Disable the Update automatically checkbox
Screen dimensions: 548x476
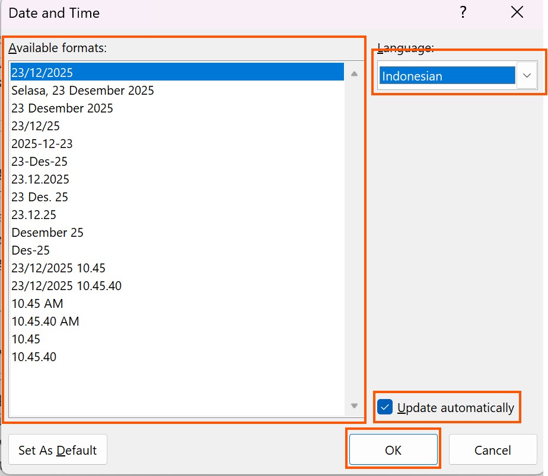[385, 407]
